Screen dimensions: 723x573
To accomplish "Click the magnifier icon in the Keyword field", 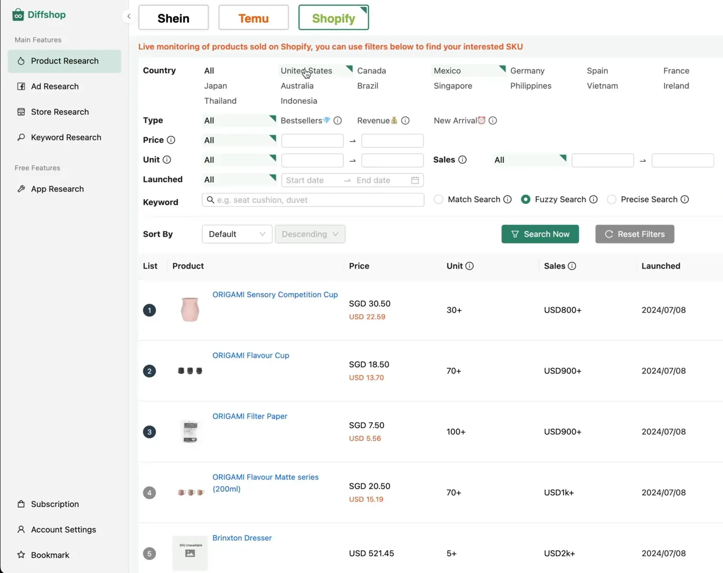I will click(x=211, y=200).
